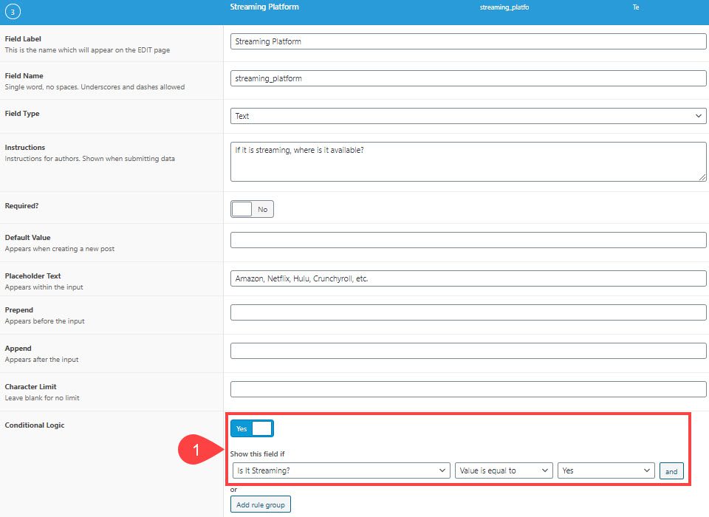This screenshot has height=517, width=709.
Task: Click the "and" rule button
Action: tap(671, 470)
